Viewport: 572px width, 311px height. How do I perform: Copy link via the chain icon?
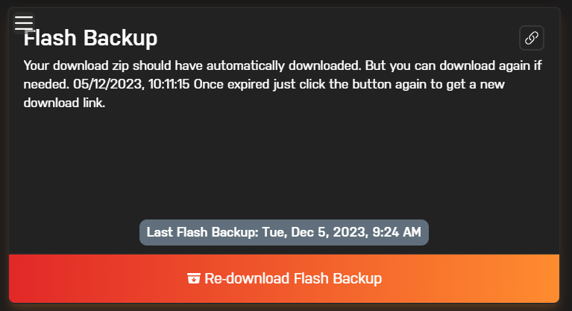[x=532, y=38]
